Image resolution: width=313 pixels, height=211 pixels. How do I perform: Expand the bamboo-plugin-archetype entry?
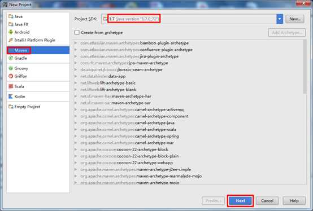pyautogui.click(x=76, y=43)
